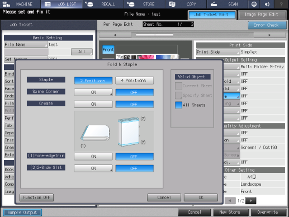Check the Specify Sheet option
This screenshot has height=217, width=289.
click(178, 96)
